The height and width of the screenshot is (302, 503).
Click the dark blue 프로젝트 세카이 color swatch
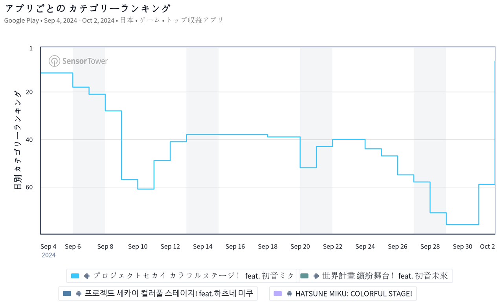67,293
